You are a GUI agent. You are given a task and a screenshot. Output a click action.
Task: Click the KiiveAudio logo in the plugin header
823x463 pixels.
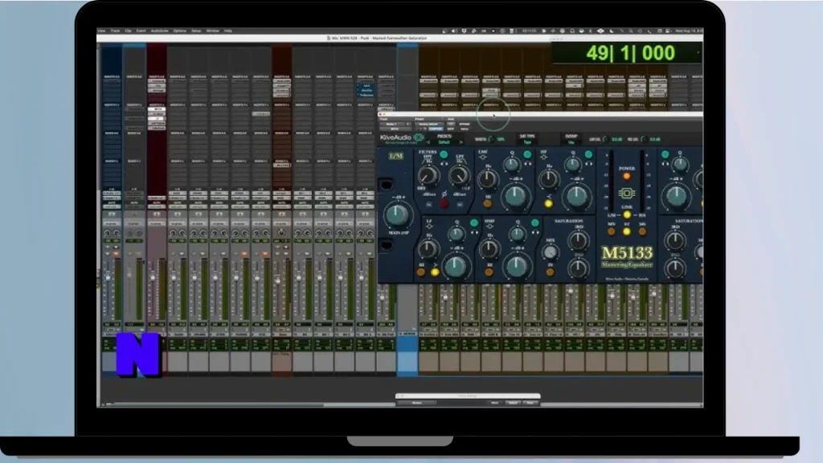pyautogui.click(x=402, y=137)
